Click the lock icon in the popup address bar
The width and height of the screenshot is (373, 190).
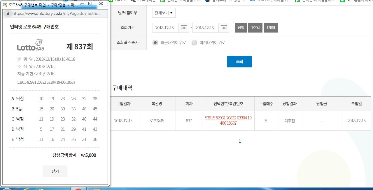(8, 13)
